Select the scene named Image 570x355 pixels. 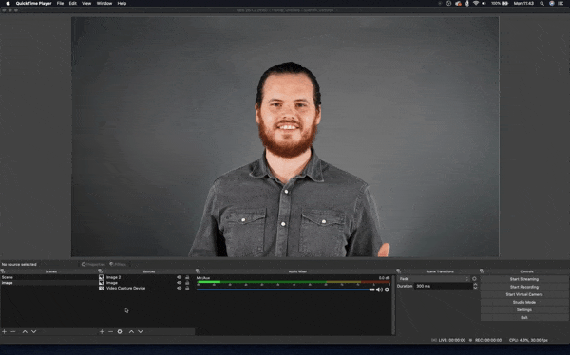tap(48, 283)
